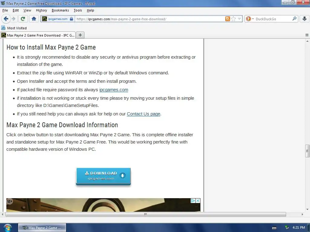
Task: Select the Max Payne 2 Game tab
Action: click(x=38, y=35)
